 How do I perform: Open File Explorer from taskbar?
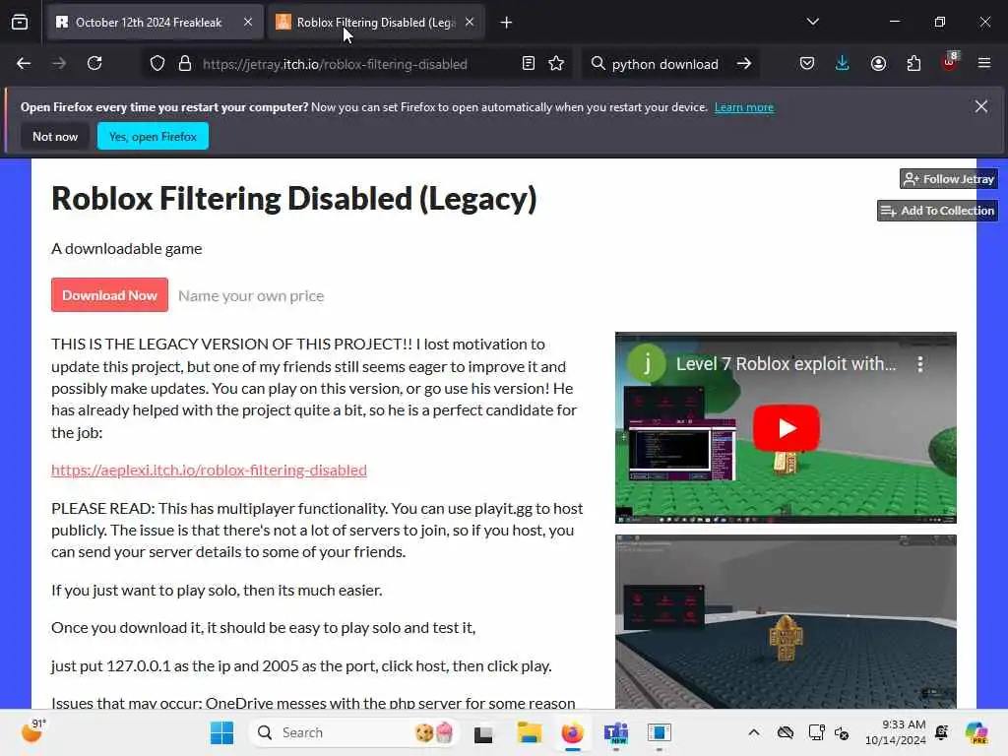pyautogui.click(x=529, y=732)
